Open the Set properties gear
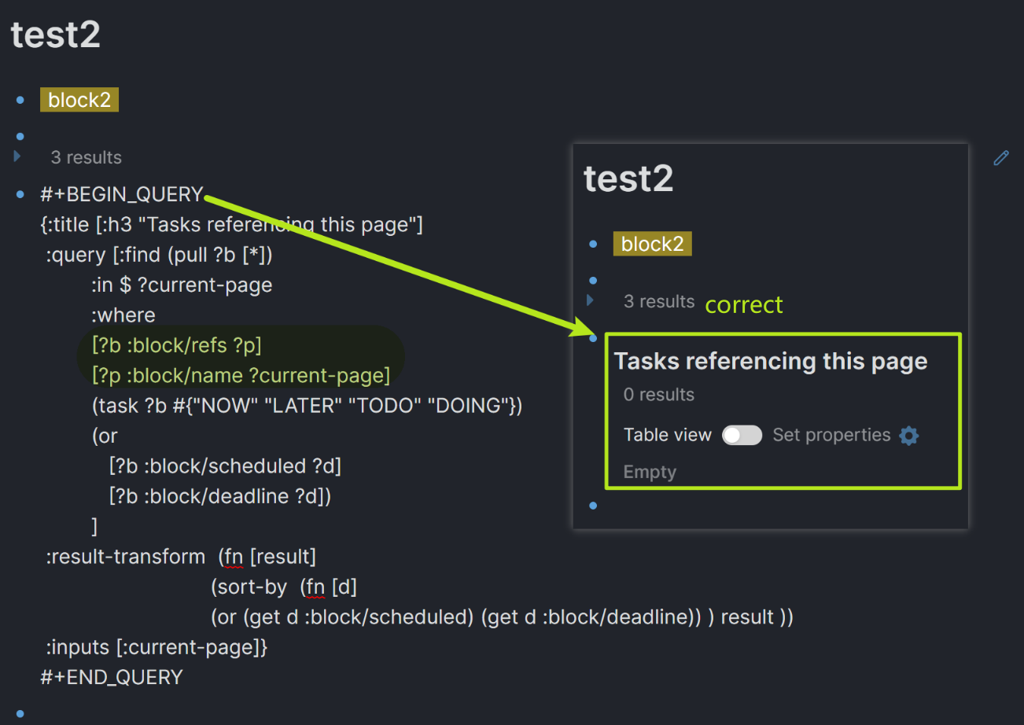The image size is (1024, 725). tap(908, 435)
